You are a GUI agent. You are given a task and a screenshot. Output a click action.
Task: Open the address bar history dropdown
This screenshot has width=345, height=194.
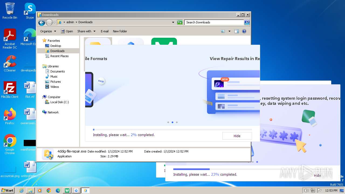click(x=173, y=22)
